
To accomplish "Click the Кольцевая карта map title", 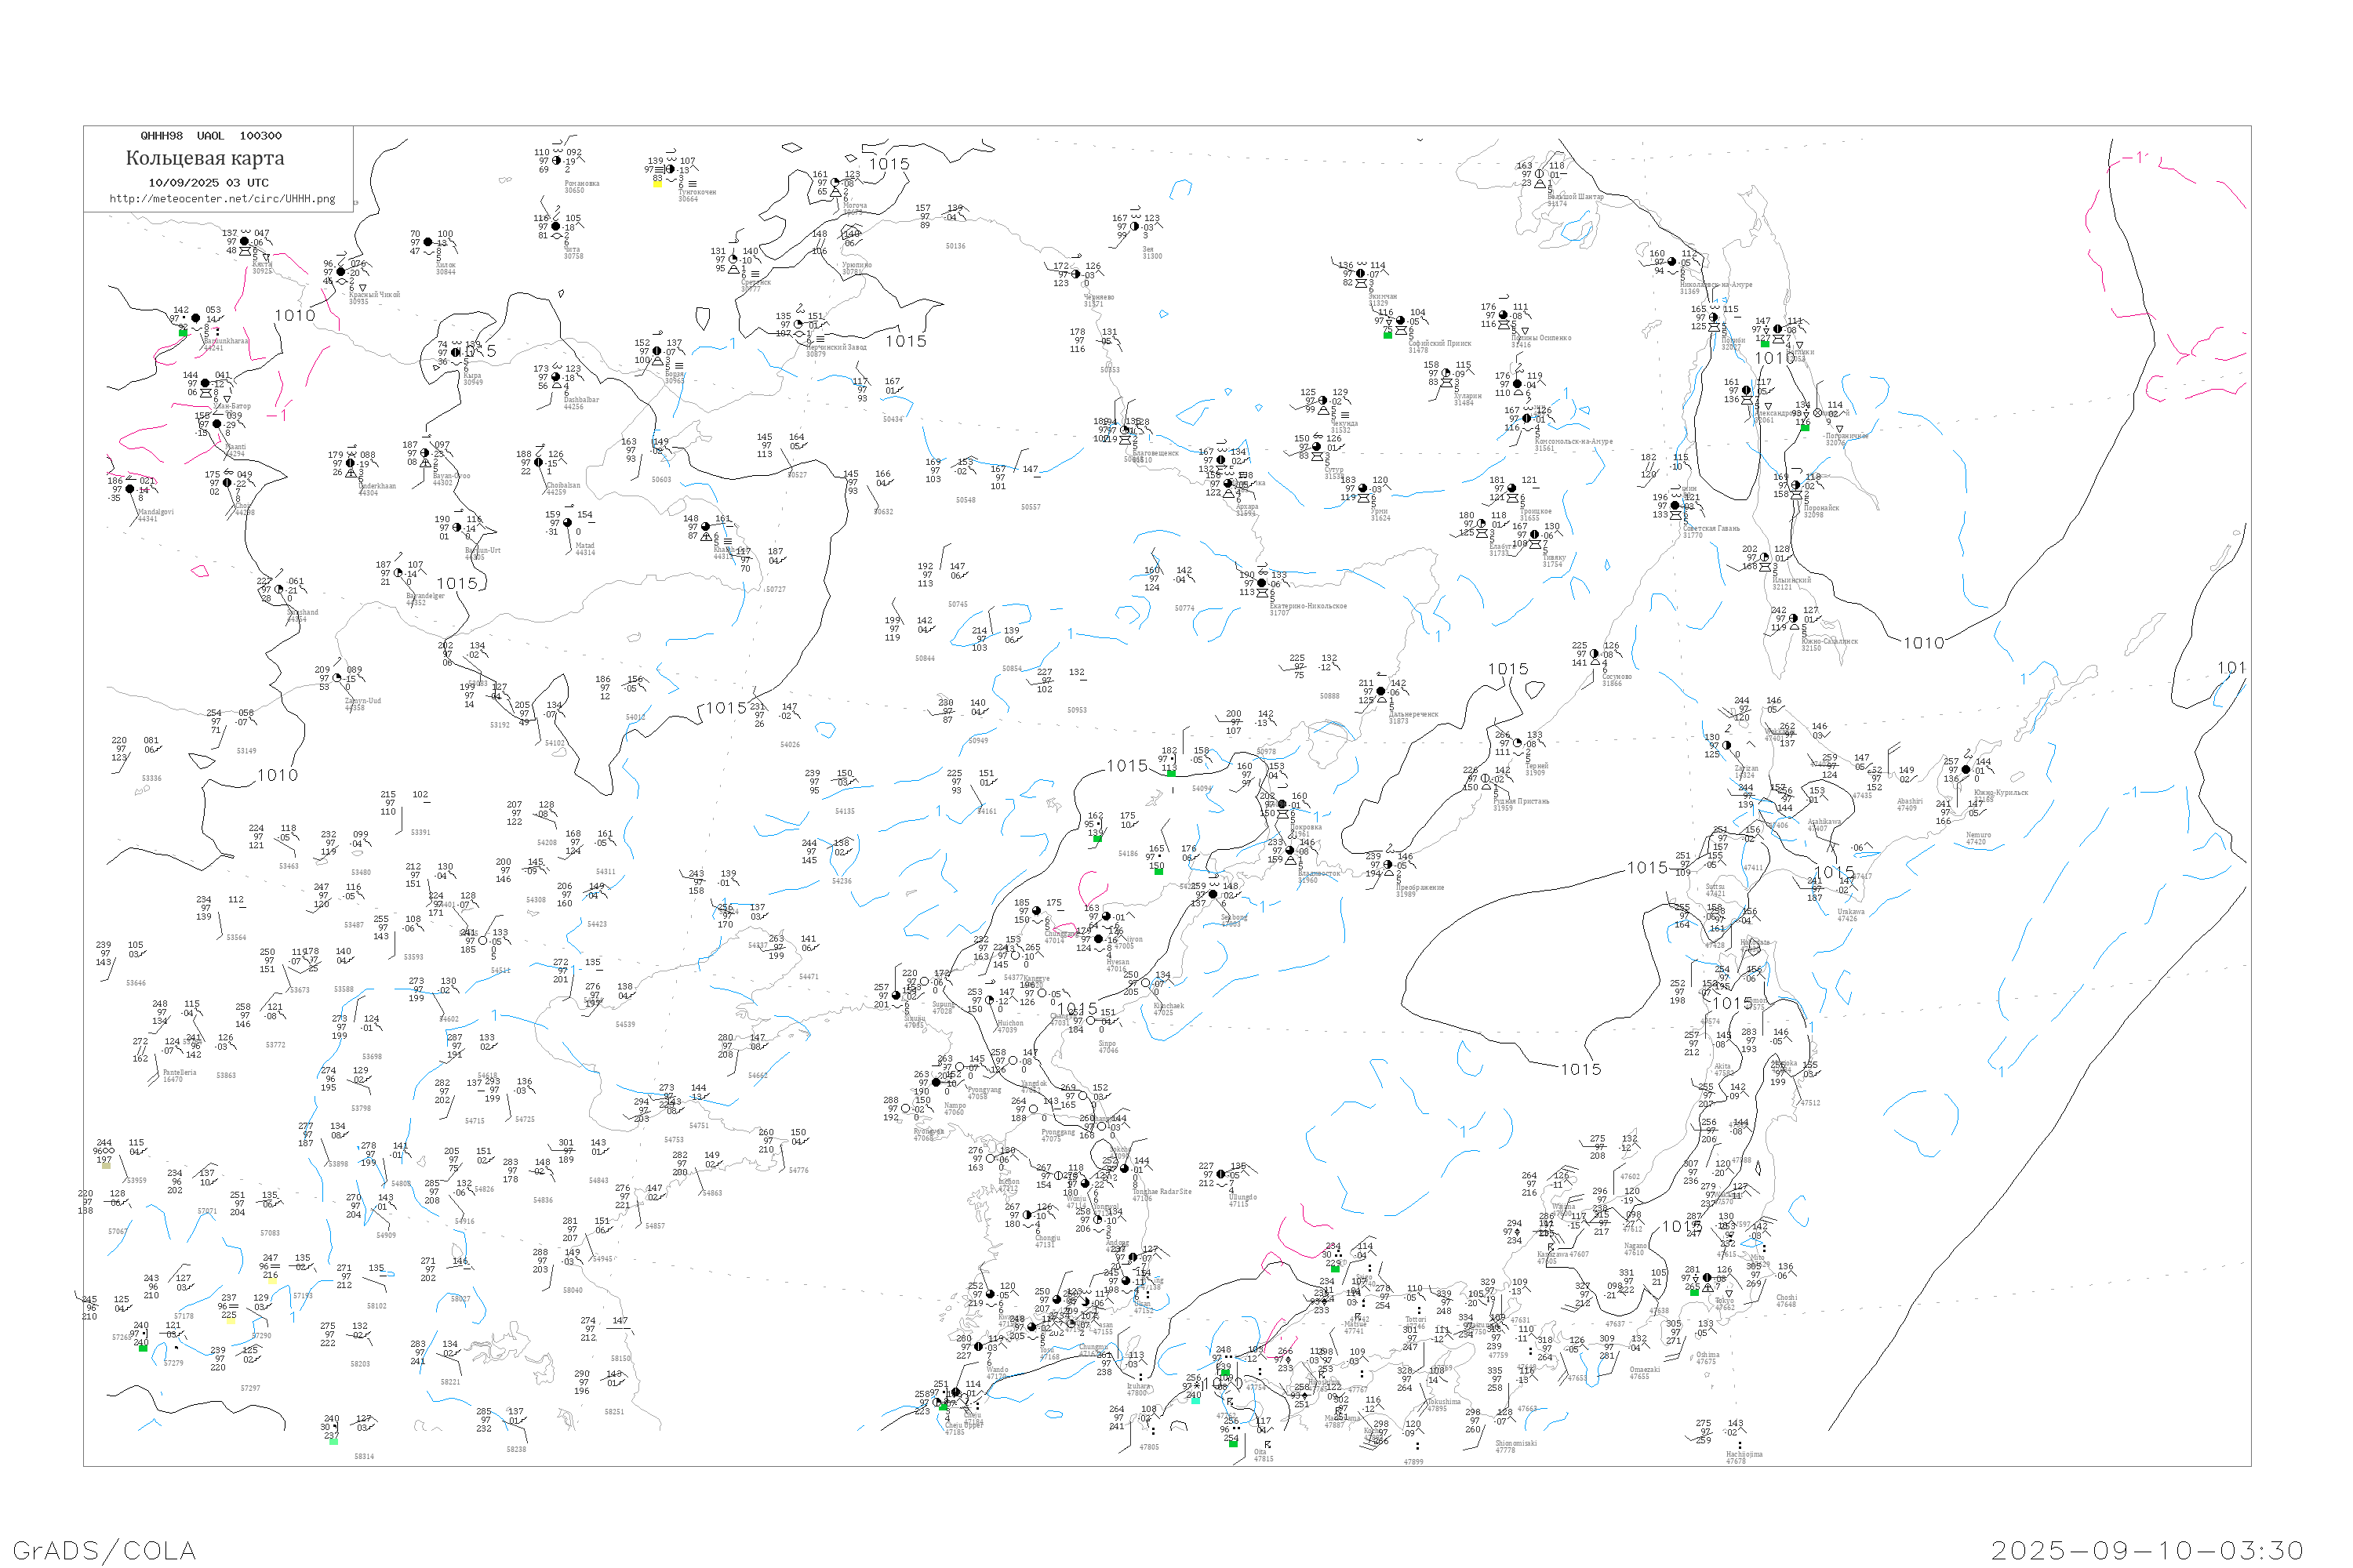I will point(205,158).
